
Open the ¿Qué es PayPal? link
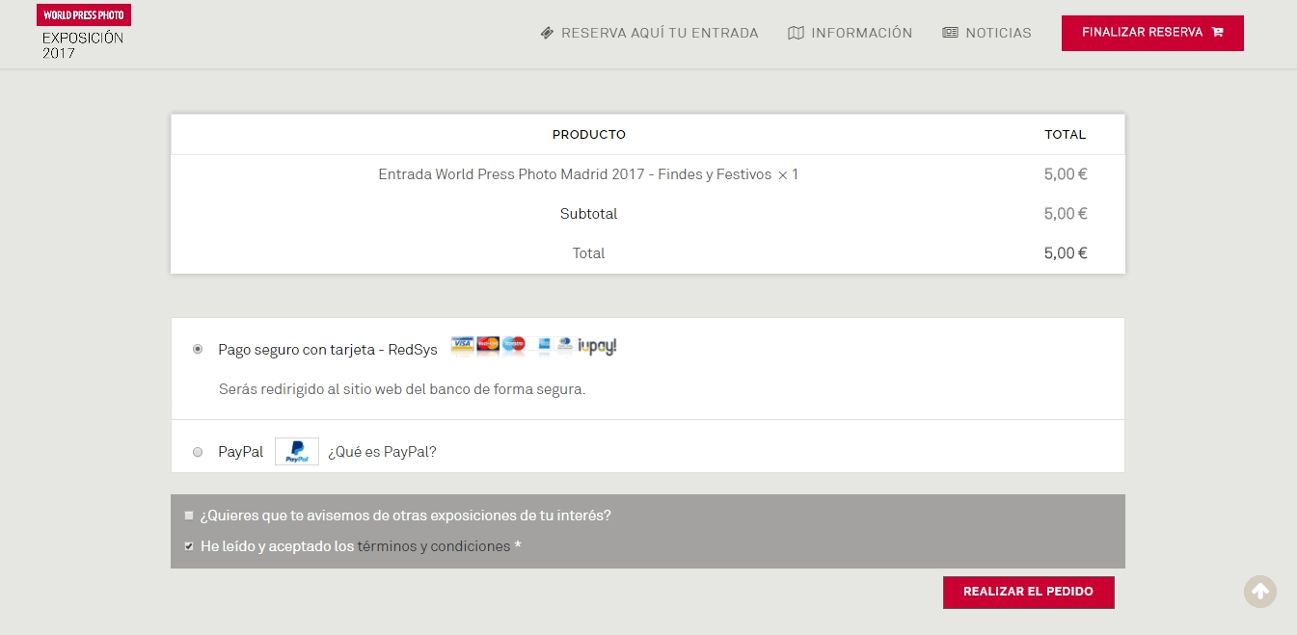point(382,452)
